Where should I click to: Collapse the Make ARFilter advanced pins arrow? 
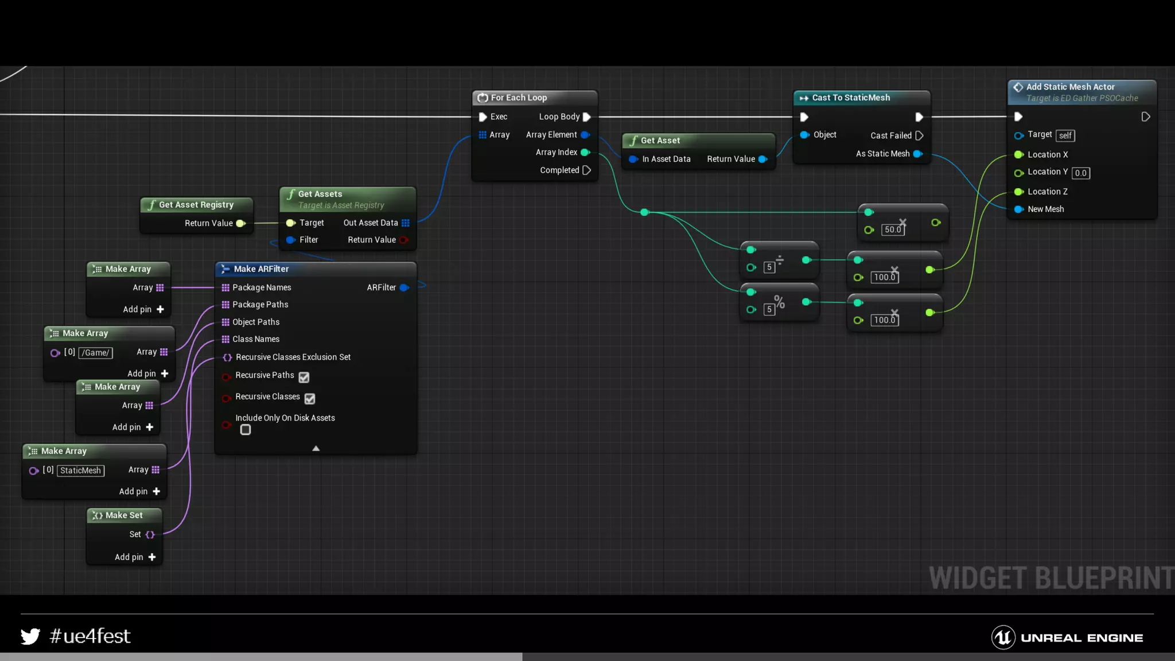tap(316, 448)
